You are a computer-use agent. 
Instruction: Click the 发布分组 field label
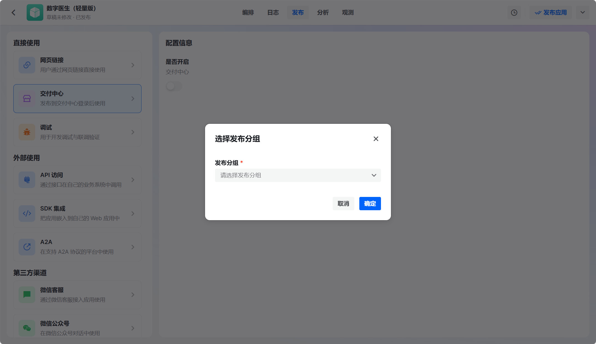(x=227, y=163)
